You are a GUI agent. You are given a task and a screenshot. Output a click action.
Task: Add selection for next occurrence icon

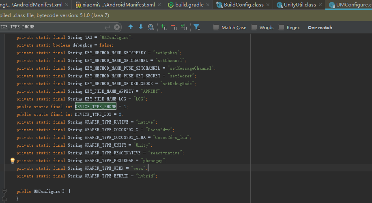[x=164, y=27]
